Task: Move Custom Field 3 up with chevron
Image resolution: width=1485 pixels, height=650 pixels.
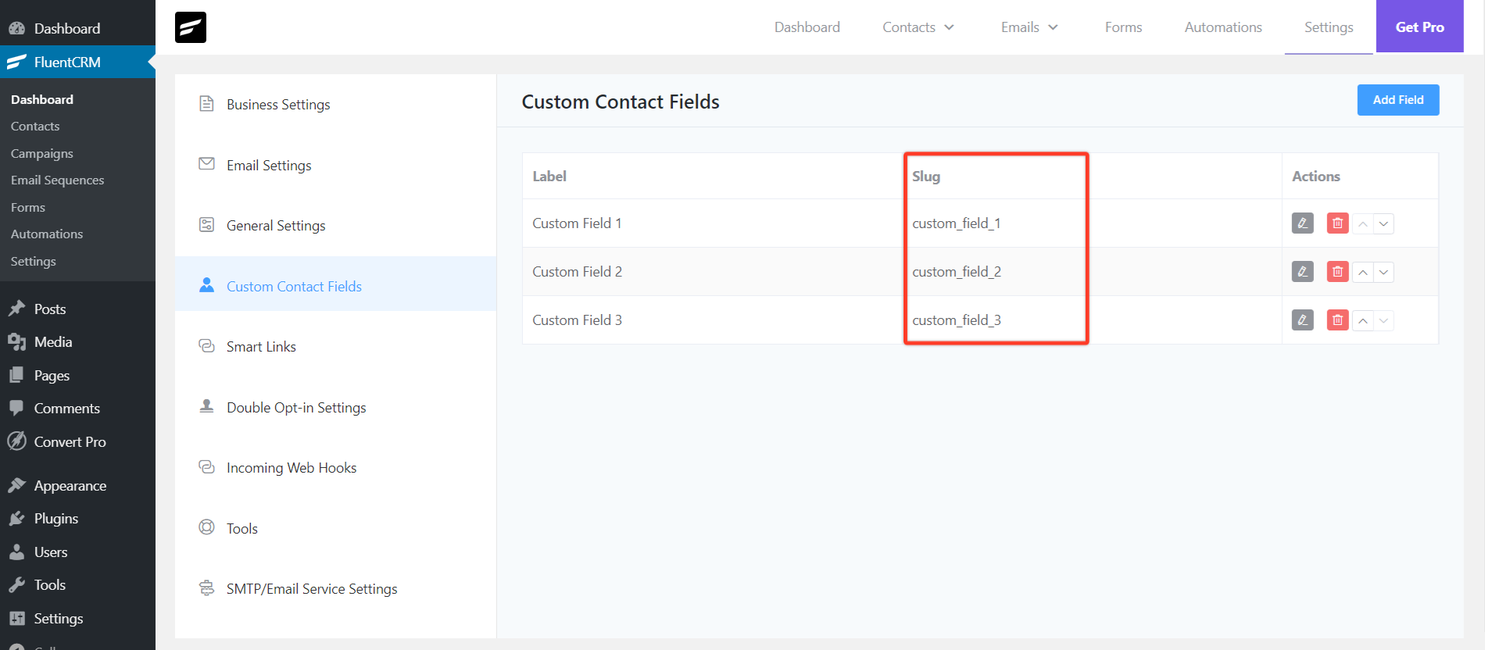Action: (1363, 321)
